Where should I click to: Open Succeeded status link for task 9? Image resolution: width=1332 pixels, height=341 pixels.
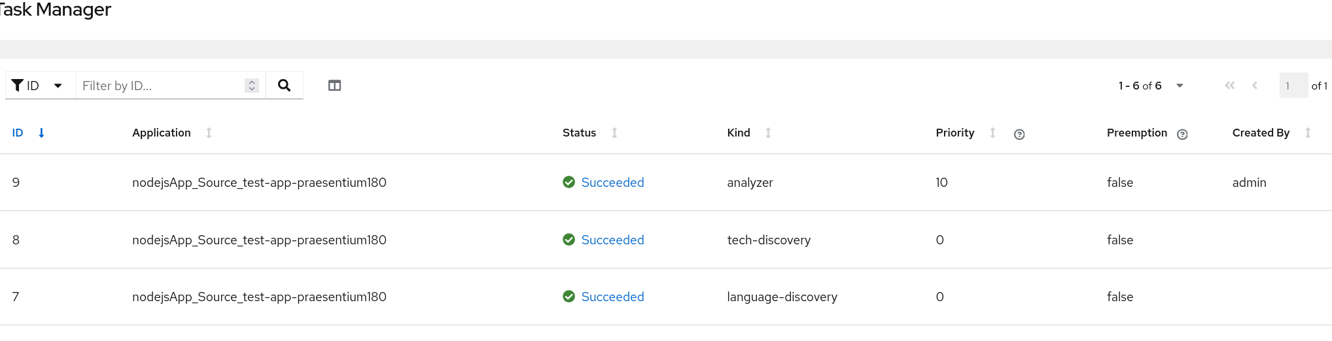(612, 182)
